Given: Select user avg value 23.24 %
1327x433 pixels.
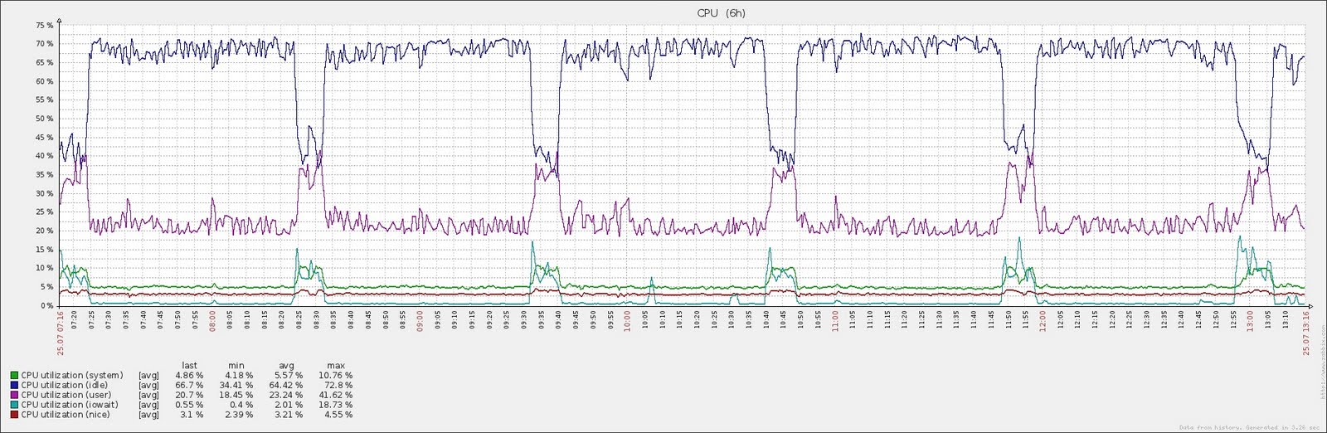Looking at the screenshot, I should click(x=286, y=396).
